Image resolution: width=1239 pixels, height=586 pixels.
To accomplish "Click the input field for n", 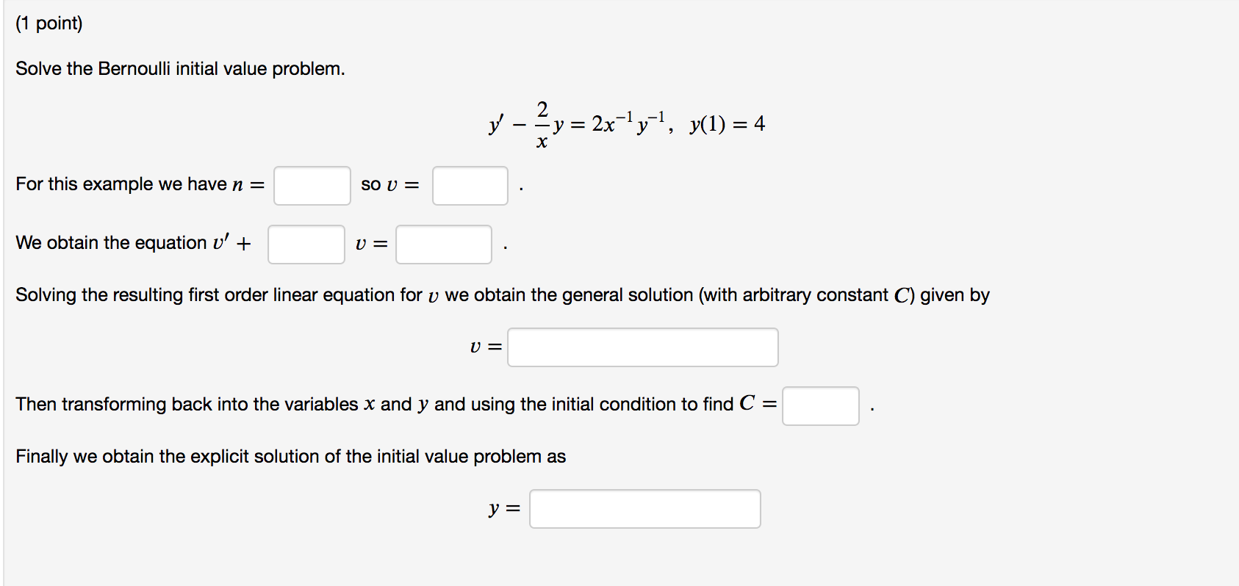I will click(312, 187).
